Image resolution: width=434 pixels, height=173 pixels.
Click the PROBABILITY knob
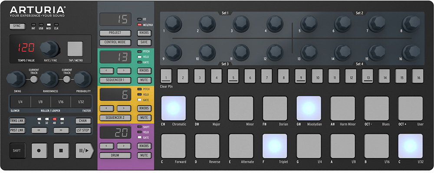point(83,80)
